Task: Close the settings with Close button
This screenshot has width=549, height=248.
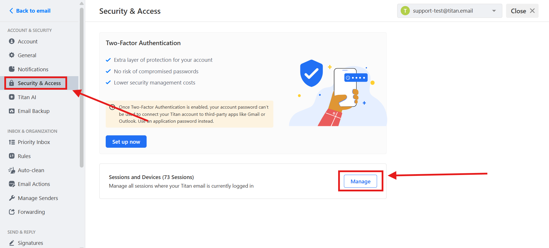Action: point(522,11)
